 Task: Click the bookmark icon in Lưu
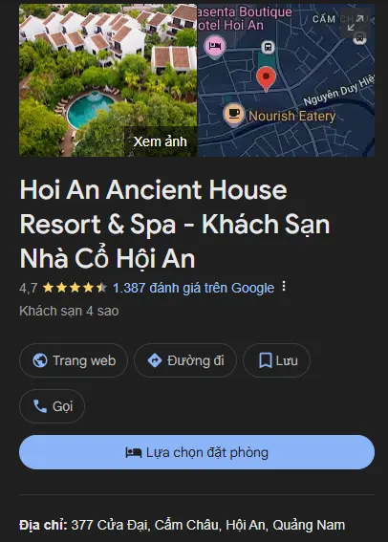coord(266,360)
